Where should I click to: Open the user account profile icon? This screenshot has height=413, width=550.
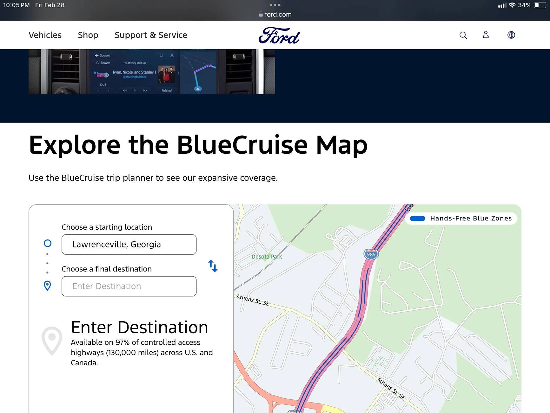tap(486, 35)
